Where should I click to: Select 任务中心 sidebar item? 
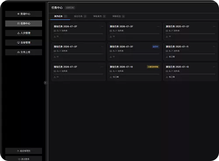tap(24, 24)
